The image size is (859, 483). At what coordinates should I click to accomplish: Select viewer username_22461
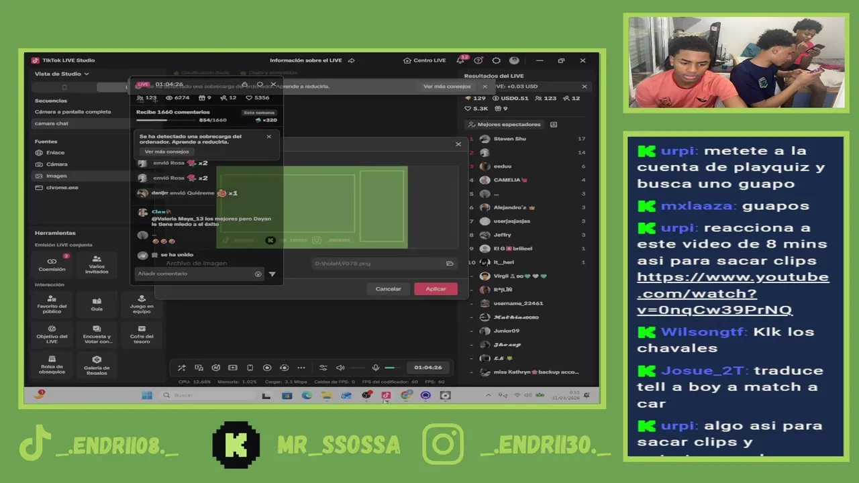[527, 303]
